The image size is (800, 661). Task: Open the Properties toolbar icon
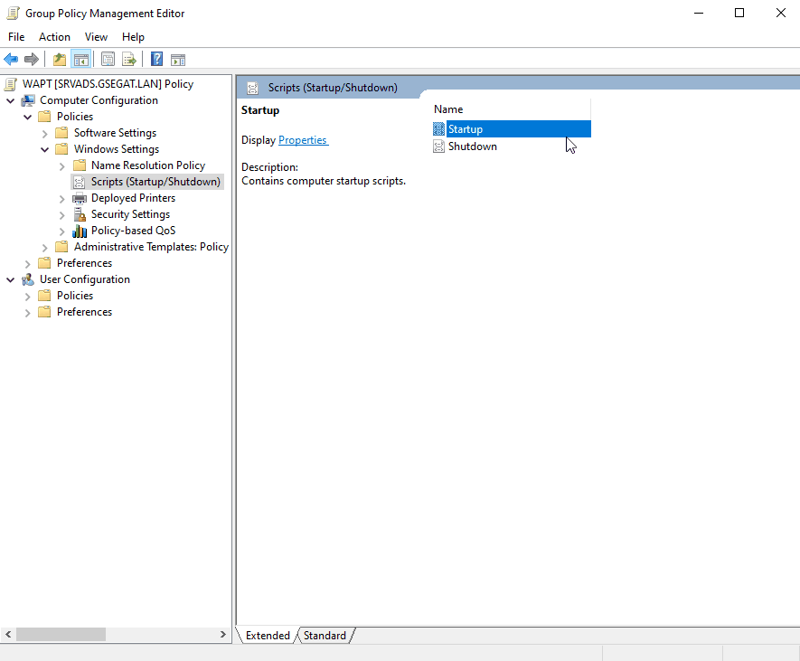[x=108, y=60]
